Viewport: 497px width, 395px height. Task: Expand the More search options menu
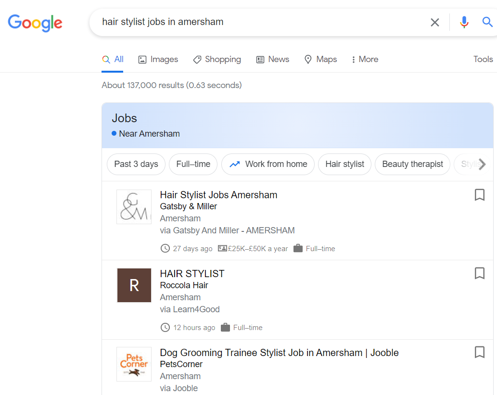365,59
